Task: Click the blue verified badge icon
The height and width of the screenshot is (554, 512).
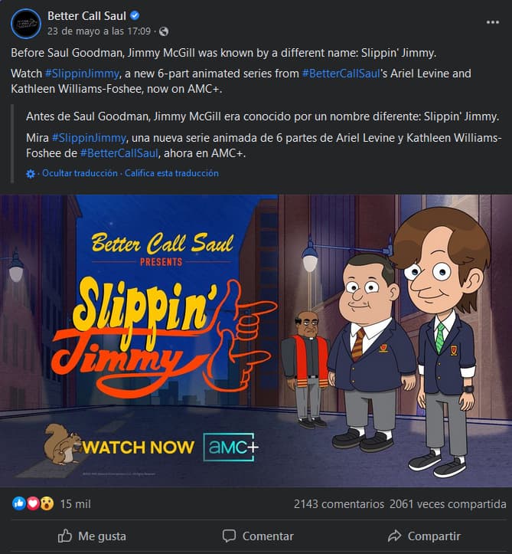Action: [x=135, y=15]
